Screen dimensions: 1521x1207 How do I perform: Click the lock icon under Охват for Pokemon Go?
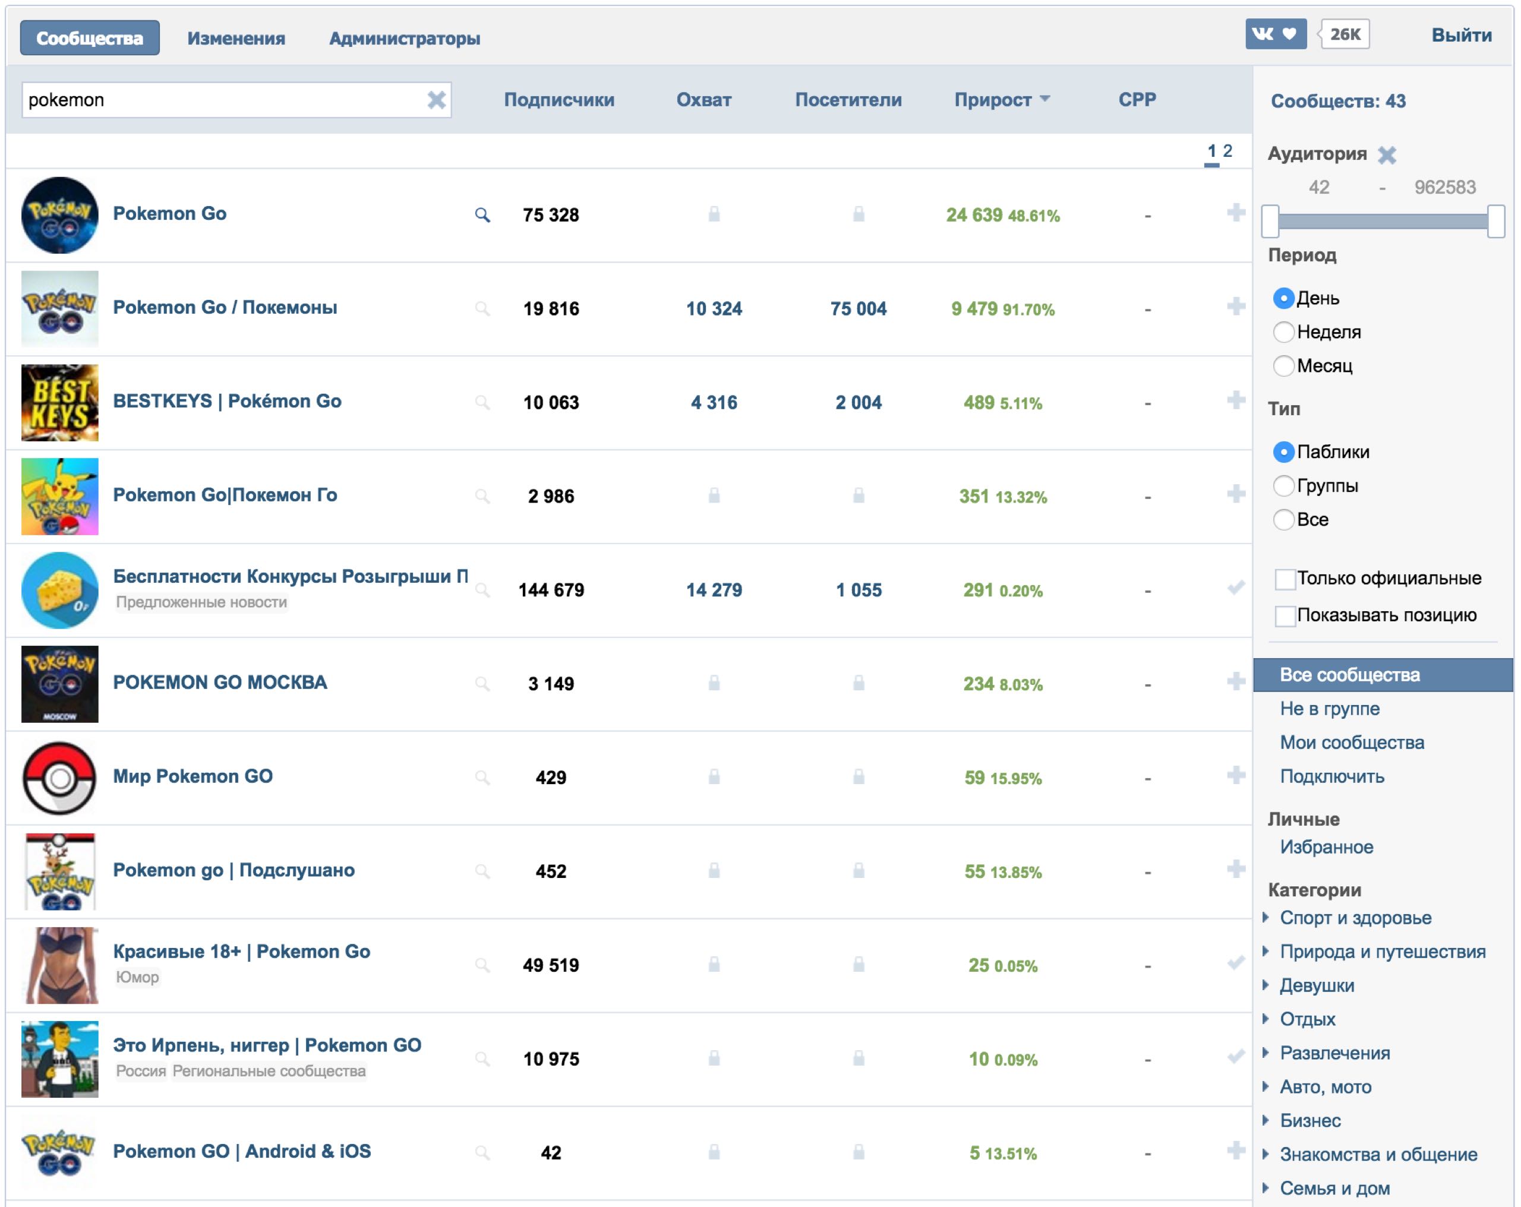click(714, 214)
